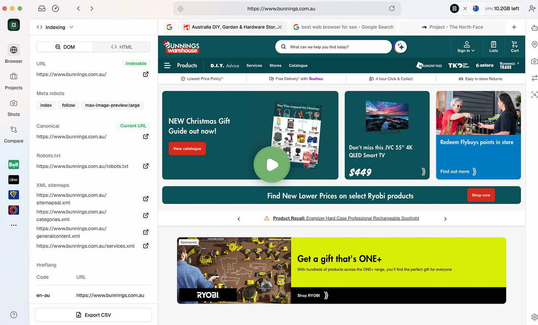Screen dimensions: 538x325
Task: Select the Project - The North Face tab
Action: click(452, 27)
